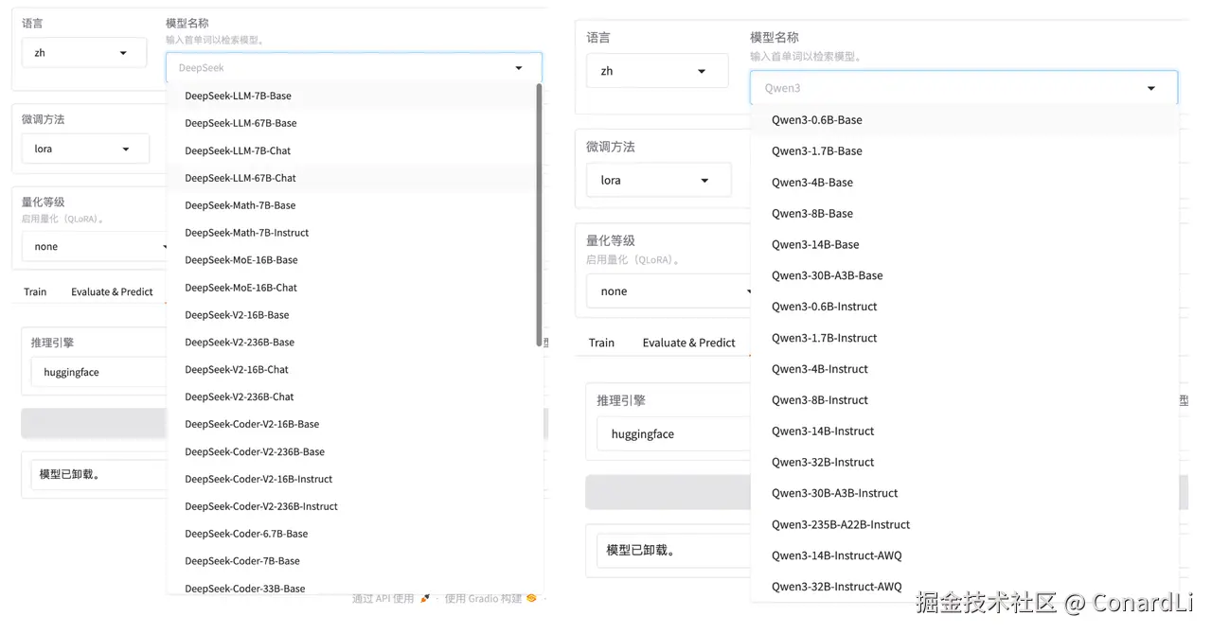The height and width of the screenshot is (634, 1212).
Task: Open language dropdown in the Qwen3 panel
Action: 657,71
